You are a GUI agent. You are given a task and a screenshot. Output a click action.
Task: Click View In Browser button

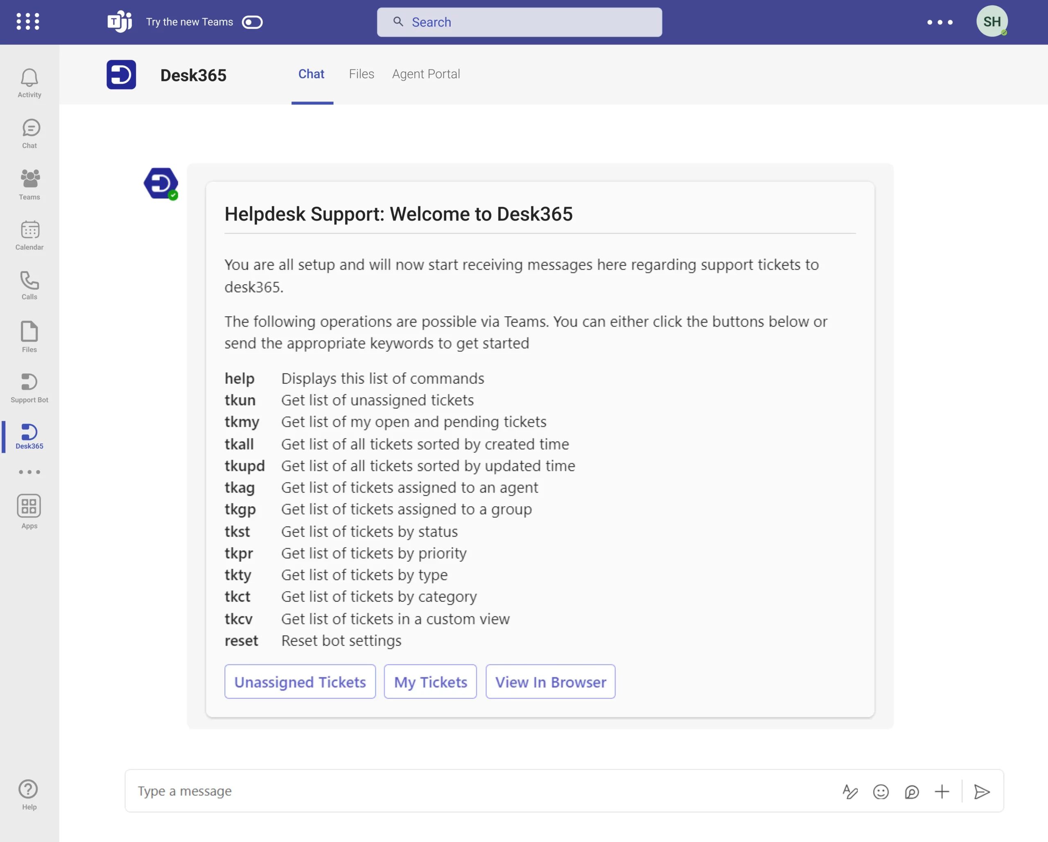(550, 681)
